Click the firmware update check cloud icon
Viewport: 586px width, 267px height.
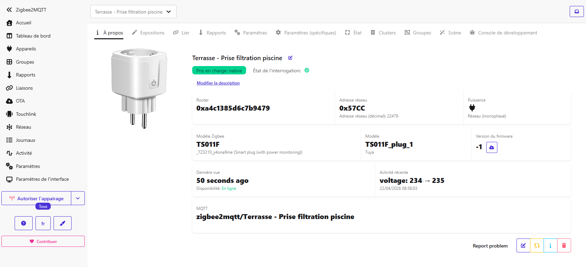tap(491, 147)
